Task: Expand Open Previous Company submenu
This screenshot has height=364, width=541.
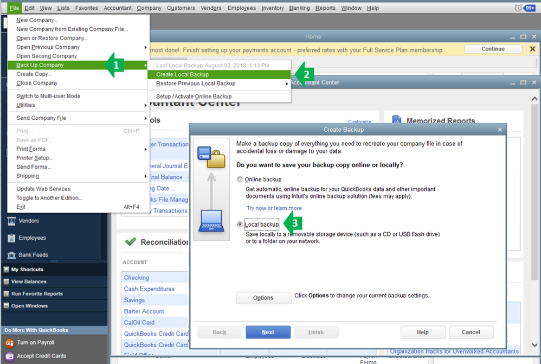Action: pos(145,47)
